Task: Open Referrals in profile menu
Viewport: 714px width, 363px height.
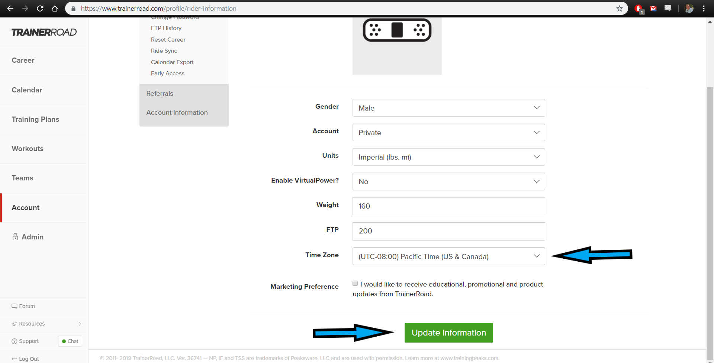Action: (x=160, y=94)
